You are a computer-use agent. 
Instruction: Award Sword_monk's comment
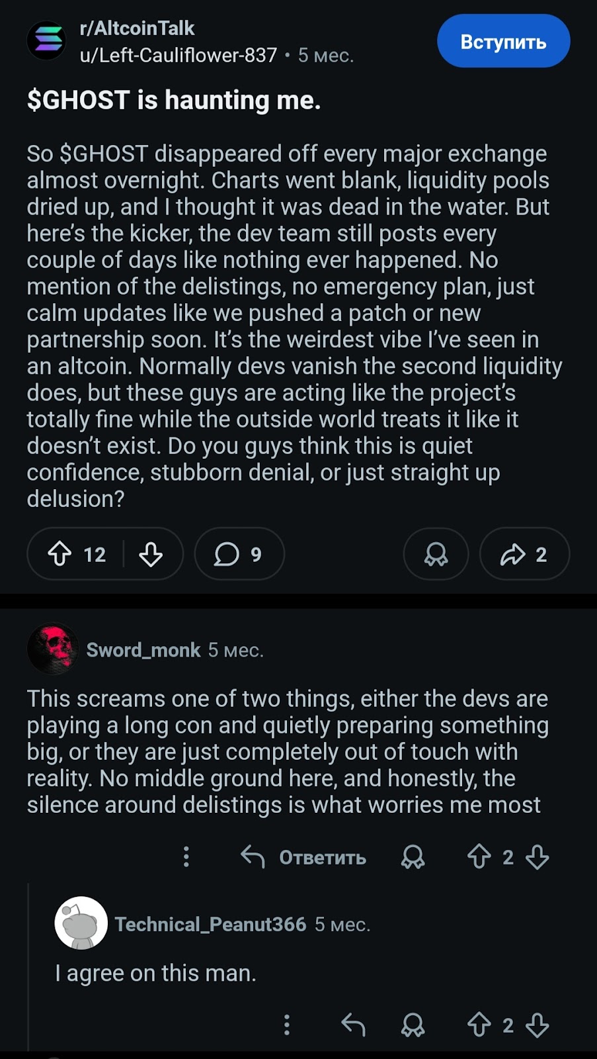click(413, 857)
